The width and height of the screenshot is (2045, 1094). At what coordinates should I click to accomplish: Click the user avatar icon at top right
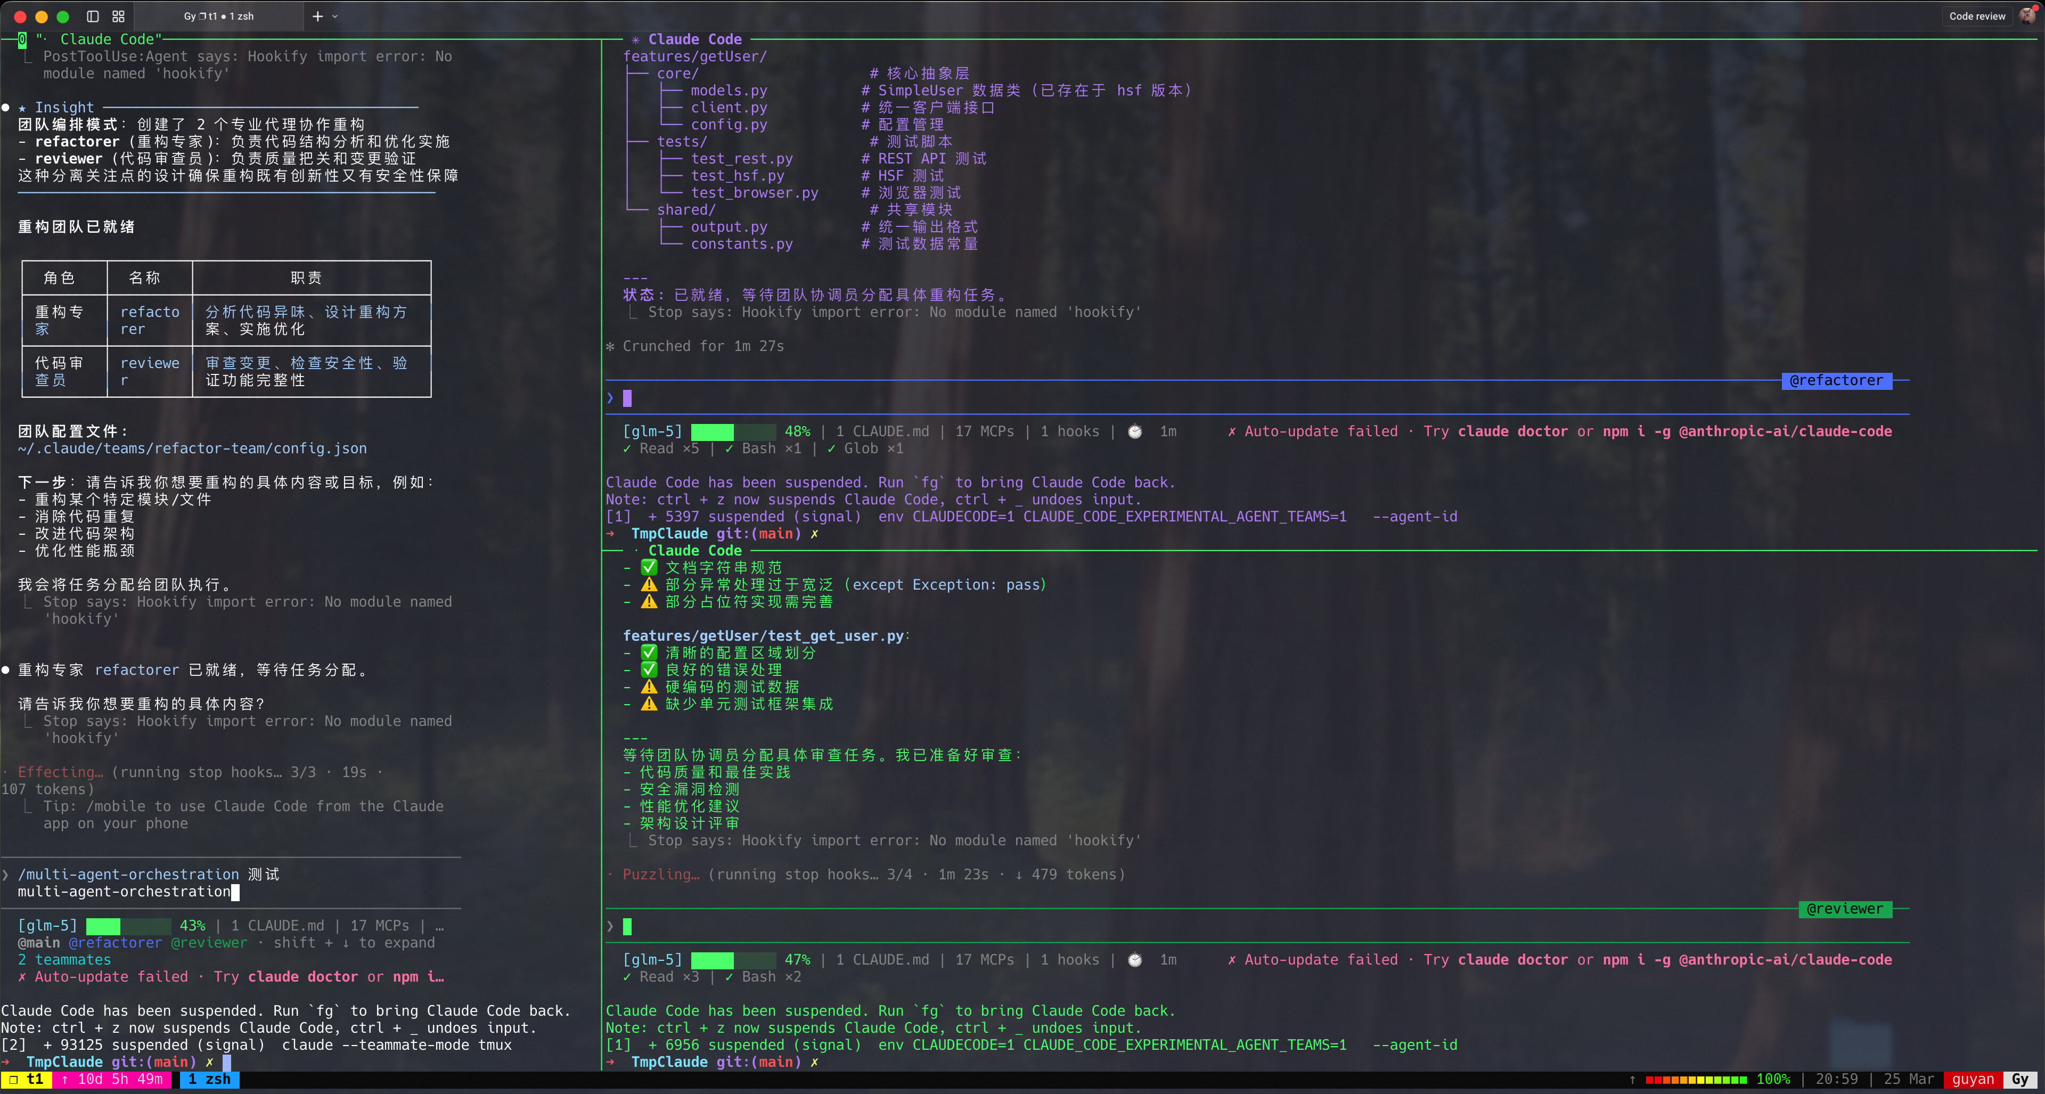[2027, 15]
